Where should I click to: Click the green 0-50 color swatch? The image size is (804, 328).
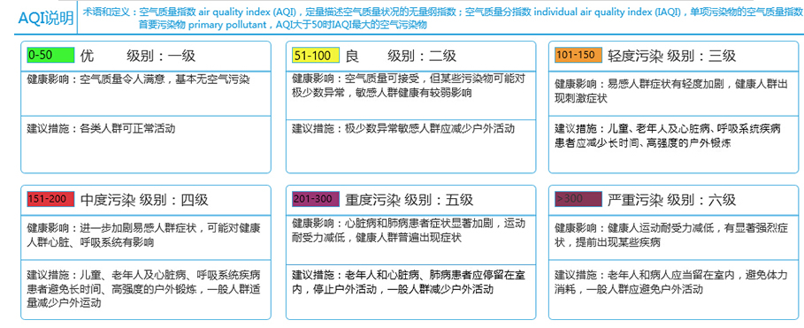coord(50,55)
